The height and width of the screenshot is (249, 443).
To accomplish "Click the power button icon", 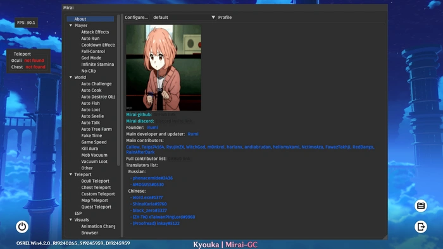I will coord(22,226).
